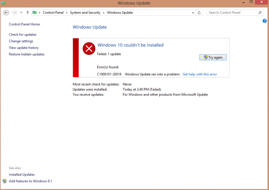Minimize the Windows Update window
The height and width of the screenshot is (190, 269).
(244, 2)
